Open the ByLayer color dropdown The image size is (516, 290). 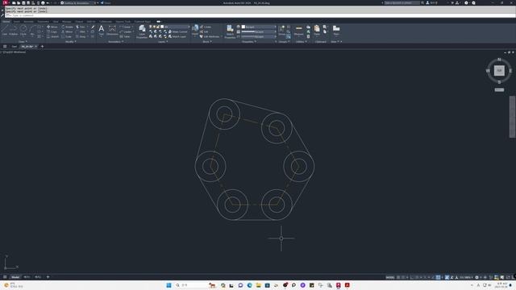point(260,27)
